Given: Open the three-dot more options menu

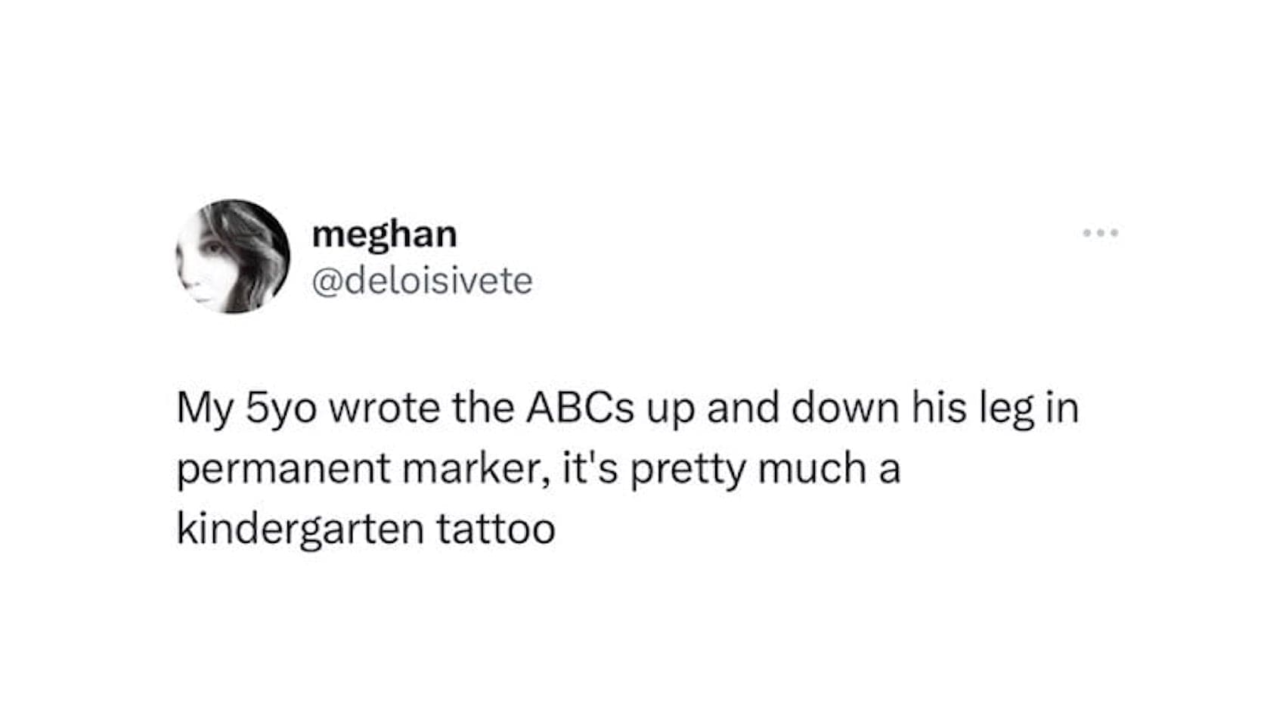Looking at the screenshot, I should pos(1101,233).
